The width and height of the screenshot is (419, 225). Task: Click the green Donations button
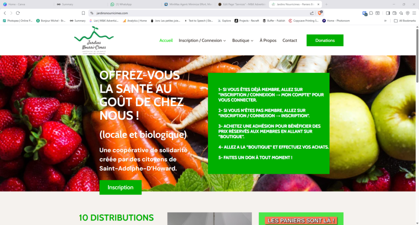(325, 40)
